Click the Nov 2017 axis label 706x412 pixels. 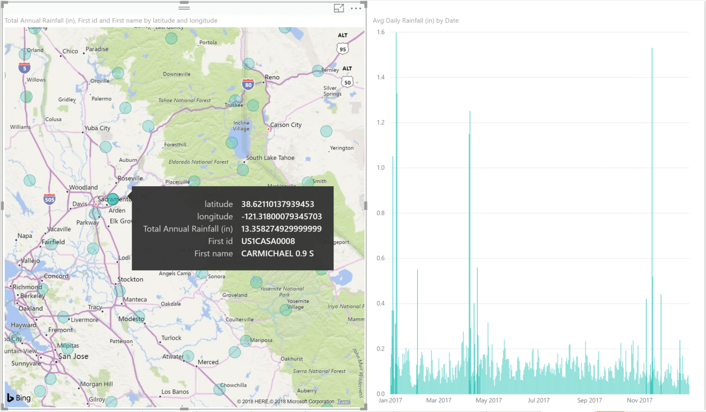(639, 400)
